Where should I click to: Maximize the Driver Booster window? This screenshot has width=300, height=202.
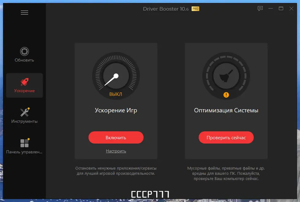pos(281,9)
